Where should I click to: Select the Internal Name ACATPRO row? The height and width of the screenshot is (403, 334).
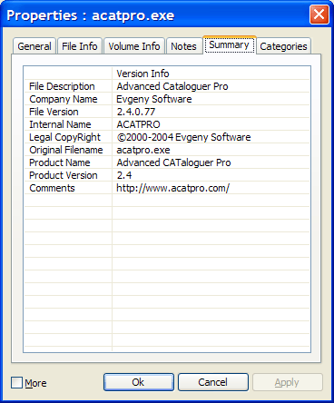click(x=167, y=124)
